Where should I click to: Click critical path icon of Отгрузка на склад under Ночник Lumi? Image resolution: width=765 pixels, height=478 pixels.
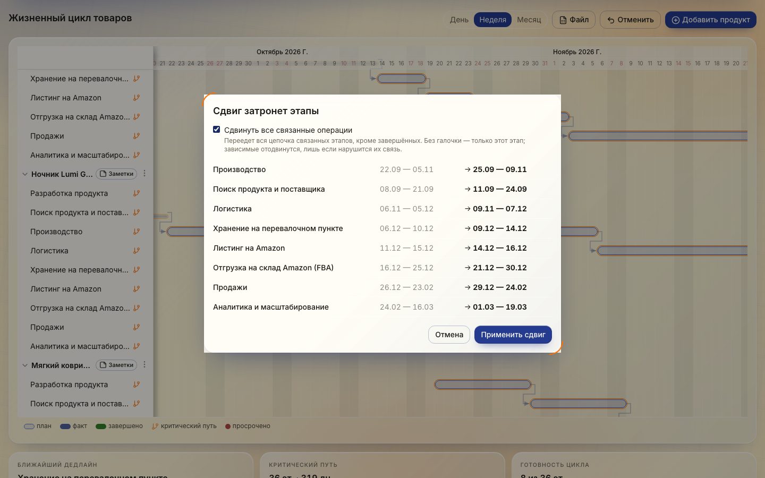(x=137, y=308)
